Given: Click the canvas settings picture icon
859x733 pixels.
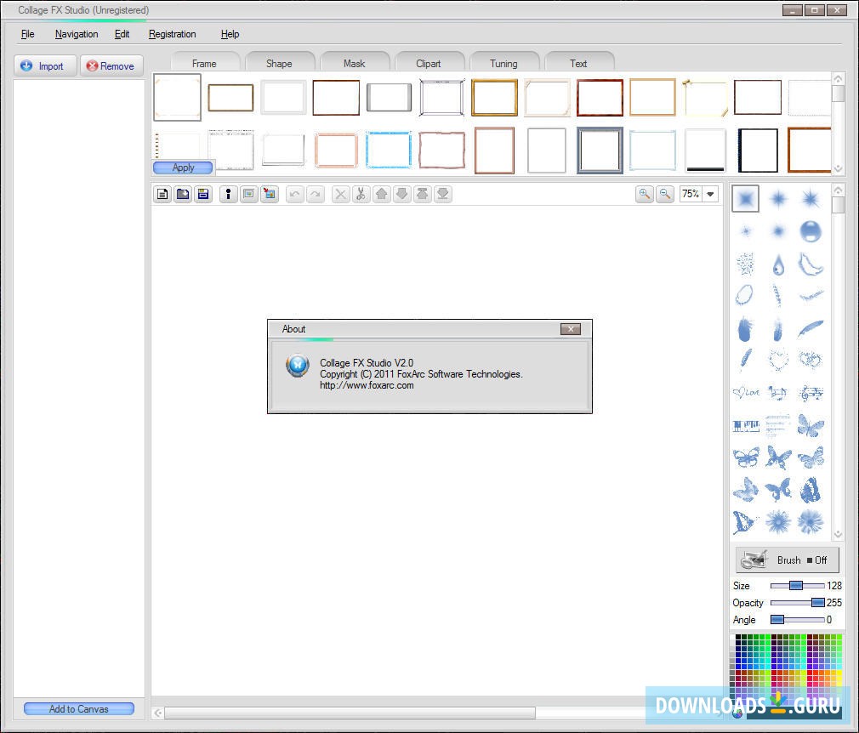Looking at the screenshot, I should (248, 194).
